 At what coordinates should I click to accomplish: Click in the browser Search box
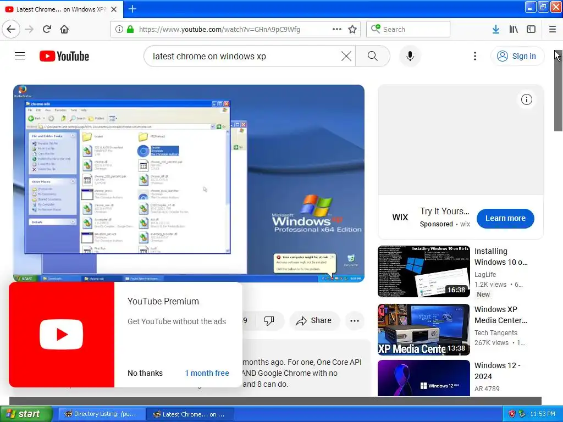pos(409,29)
